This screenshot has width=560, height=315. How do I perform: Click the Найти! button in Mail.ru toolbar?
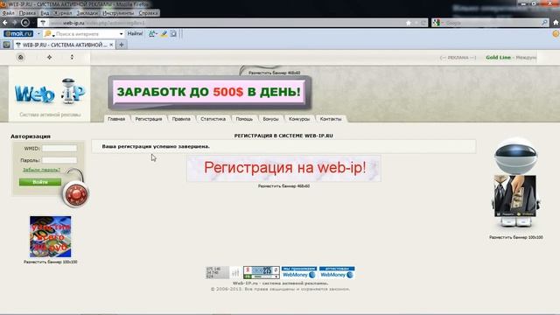tap(135, 33)
